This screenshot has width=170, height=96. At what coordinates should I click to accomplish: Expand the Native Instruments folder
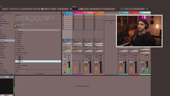pyautogui.click(x=16, y=53)
